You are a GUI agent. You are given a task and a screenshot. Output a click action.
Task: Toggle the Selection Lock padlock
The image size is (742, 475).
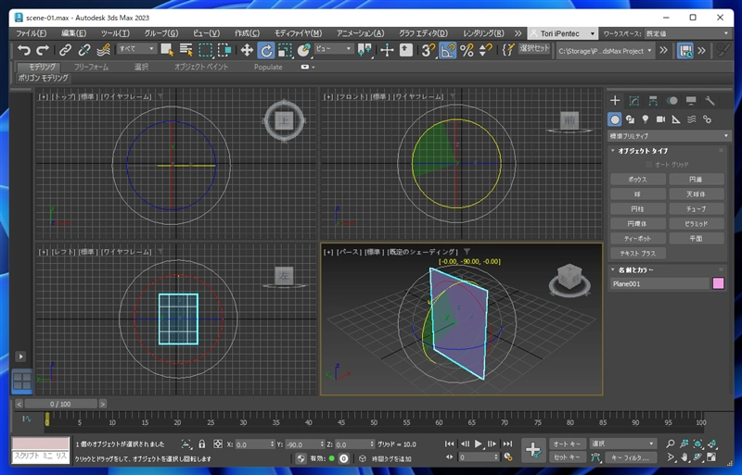(202, 444)
